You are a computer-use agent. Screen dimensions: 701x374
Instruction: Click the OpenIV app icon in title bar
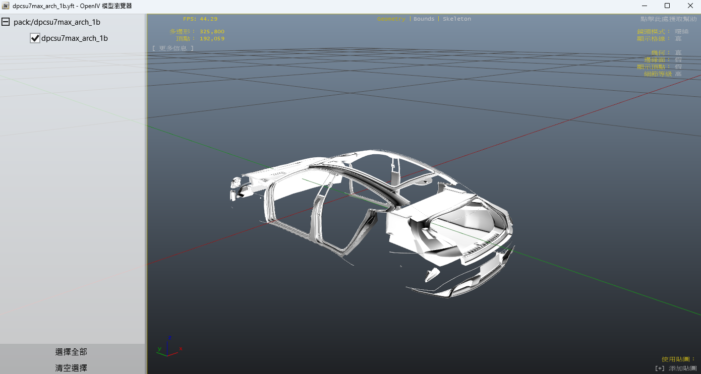click(x=6, y=6)
